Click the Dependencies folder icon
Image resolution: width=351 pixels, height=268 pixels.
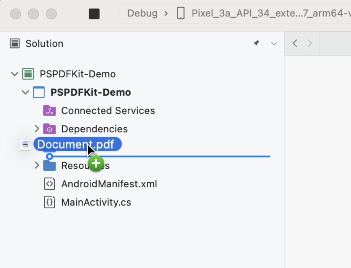(49, 129)
